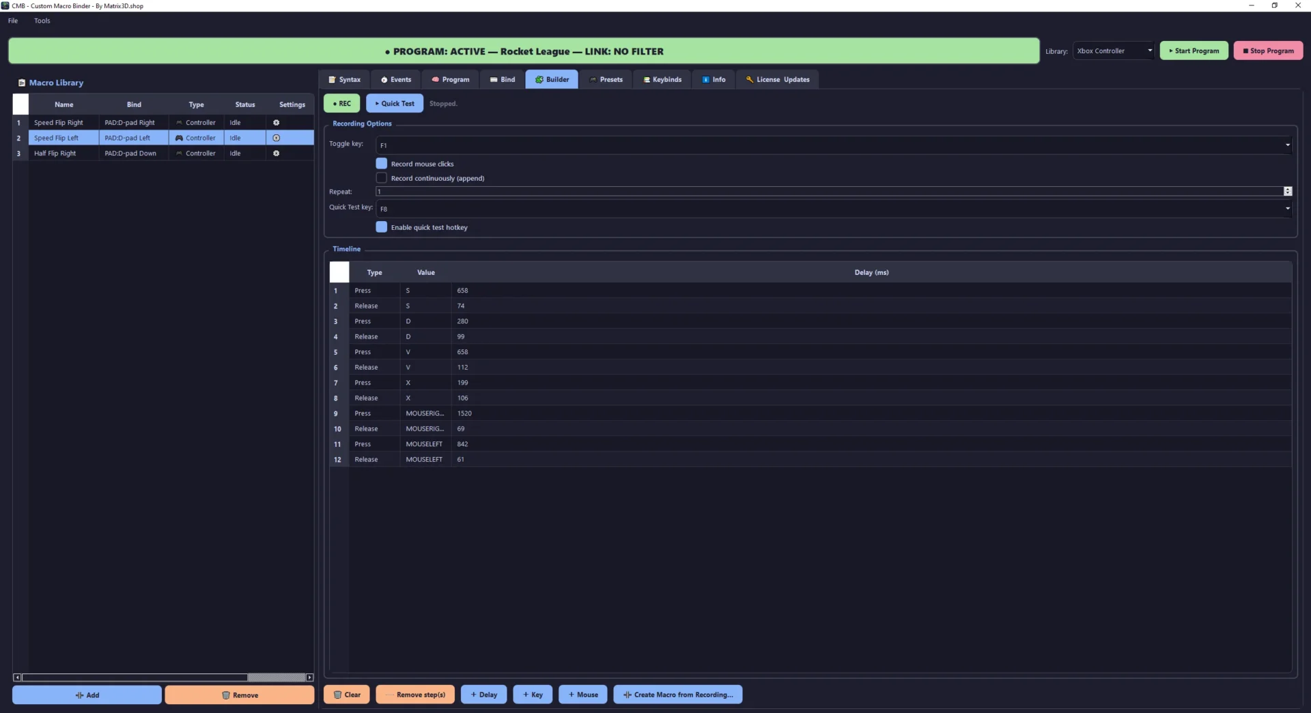Open the License Updates tab
Screen dimensions: 1311x713
click(x=778, y=79)
